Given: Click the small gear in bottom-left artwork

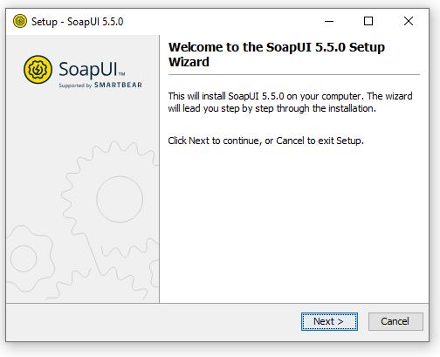Looking at the screenshot, I should [28, 258].
